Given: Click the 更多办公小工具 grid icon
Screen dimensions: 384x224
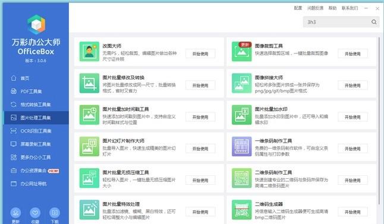Looking at the screenshot, I should [14, 157].
